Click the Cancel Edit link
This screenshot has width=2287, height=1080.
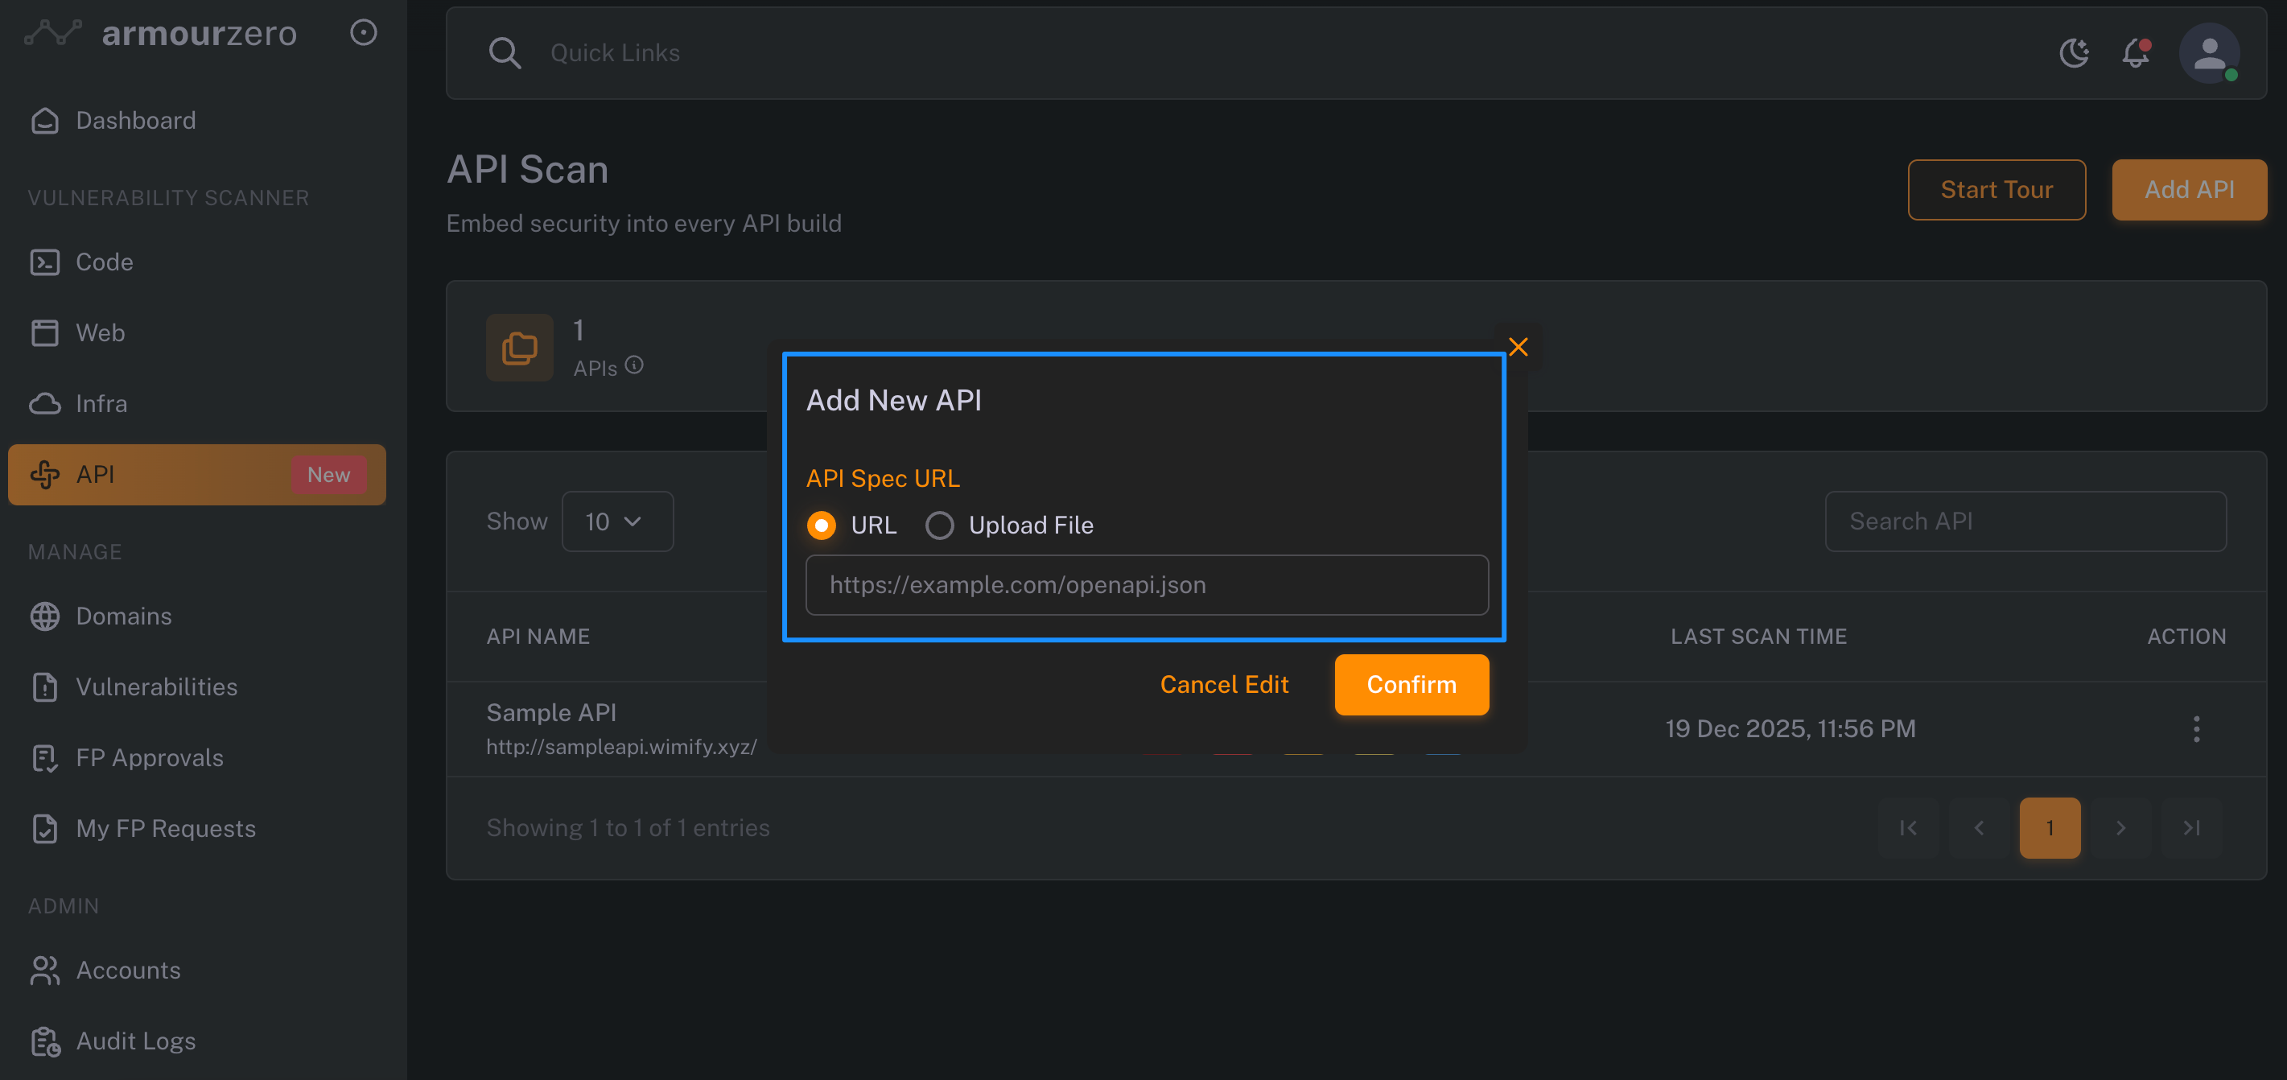[1223, 685]
